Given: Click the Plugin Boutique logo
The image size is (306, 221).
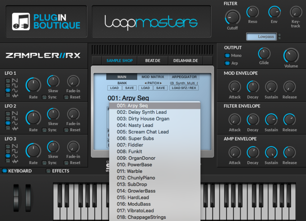Looking at the screenshot, I should pos(46,21).
